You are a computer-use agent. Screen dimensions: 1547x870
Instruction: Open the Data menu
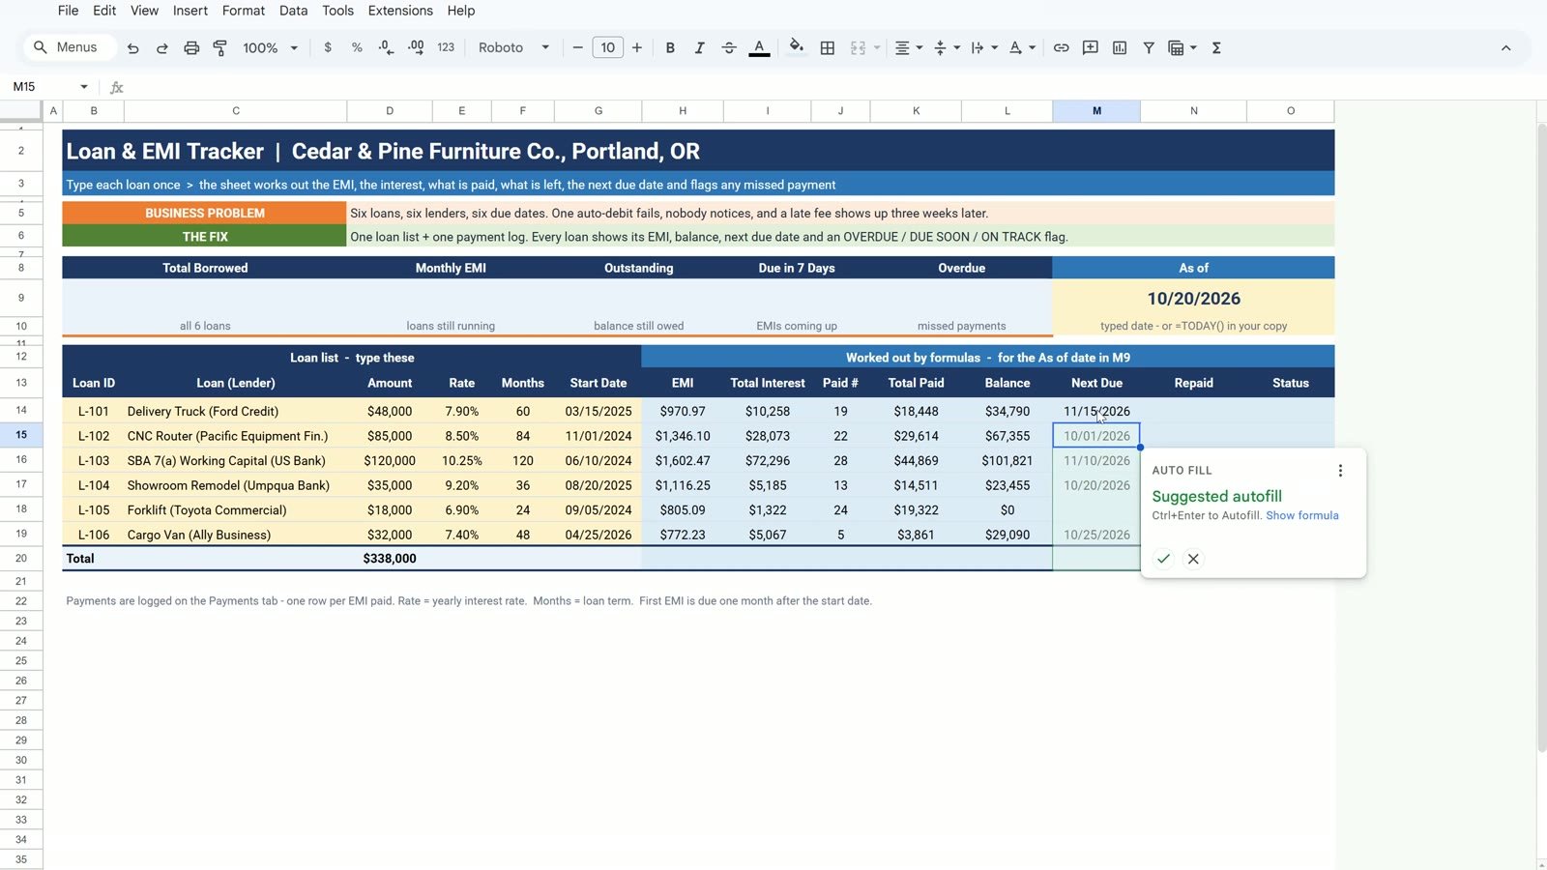[x=293, y=11]
